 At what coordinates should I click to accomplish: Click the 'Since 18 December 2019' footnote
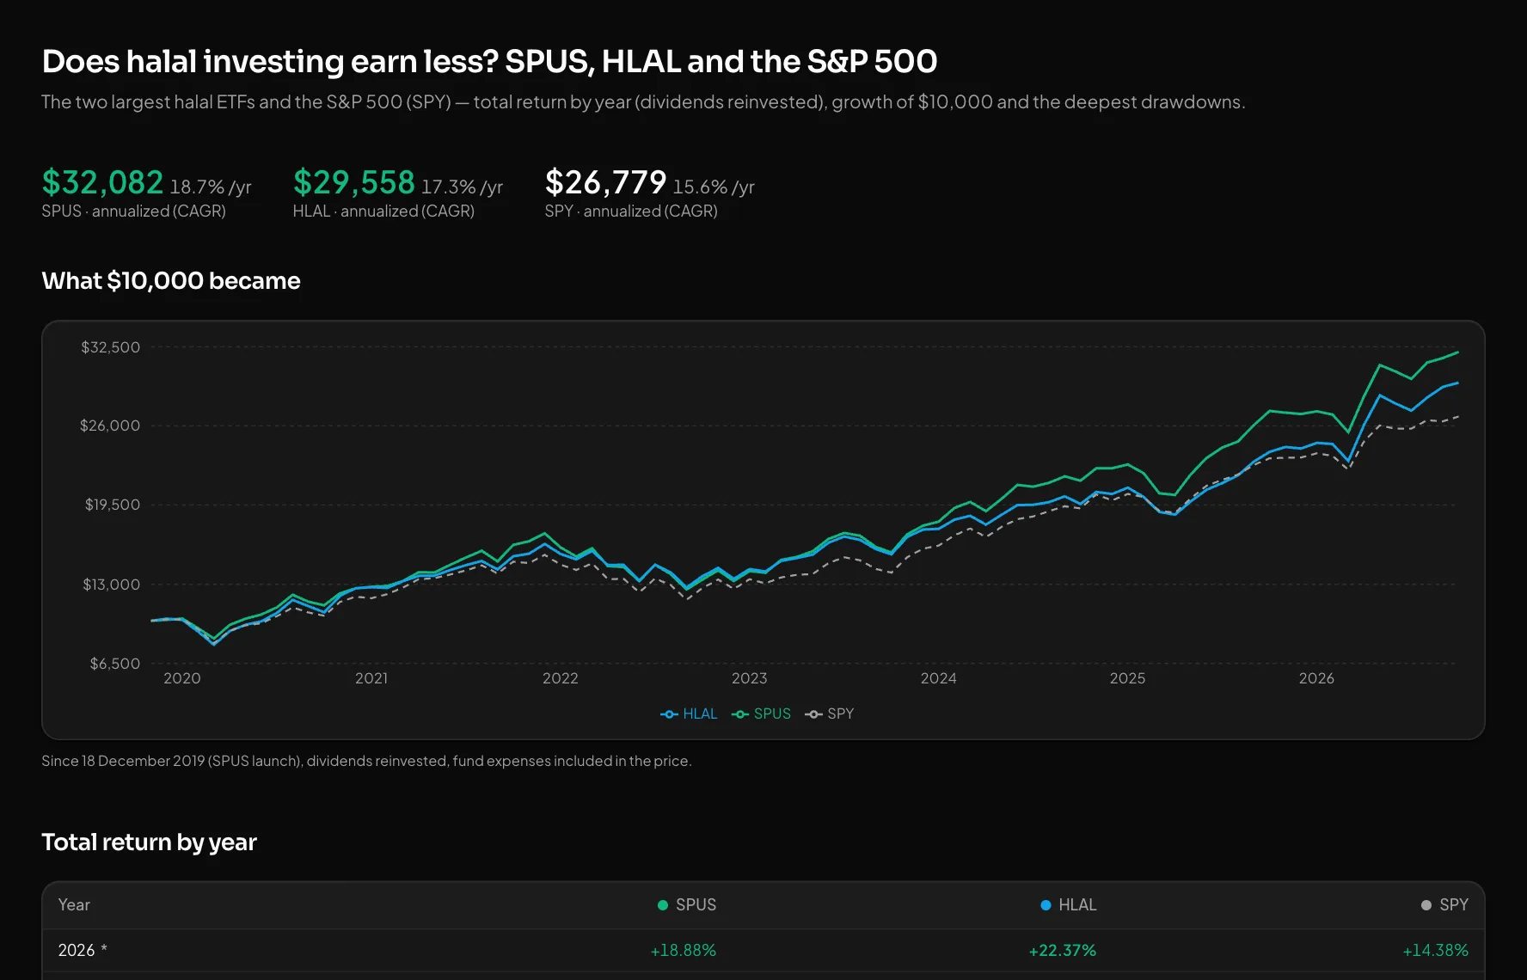pos(366,761)
